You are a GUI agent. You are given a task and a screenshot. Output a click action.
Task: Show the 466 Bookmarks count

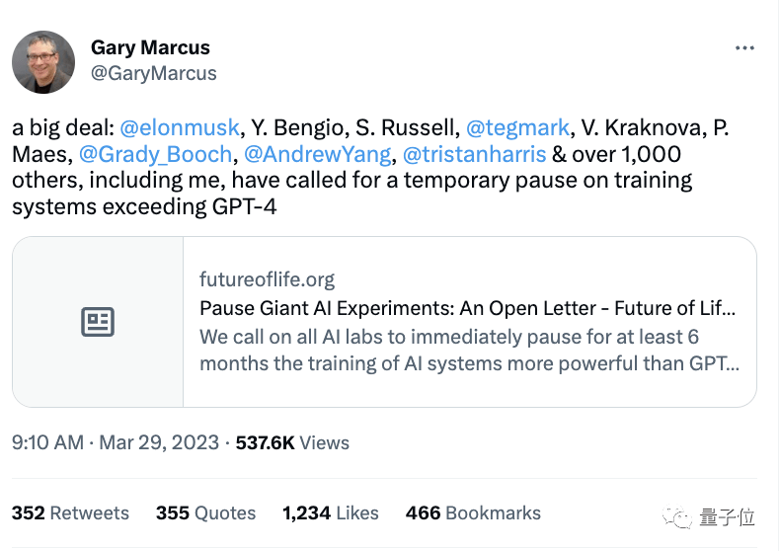click(473, 513)
